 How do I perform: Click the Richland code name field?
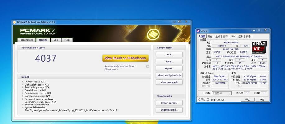point(222,46)
